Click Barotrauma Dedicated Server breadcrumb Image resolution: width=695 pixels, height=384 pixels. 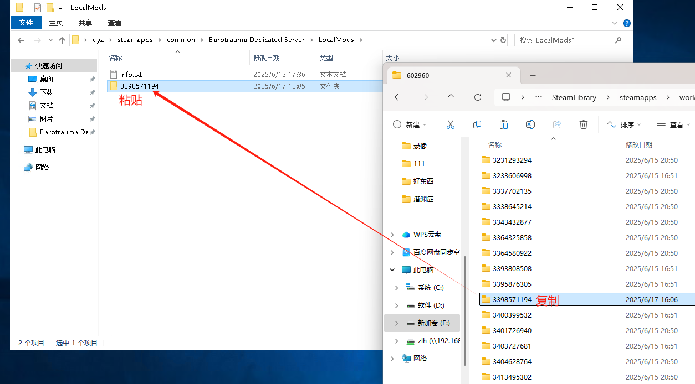[257, 40]
